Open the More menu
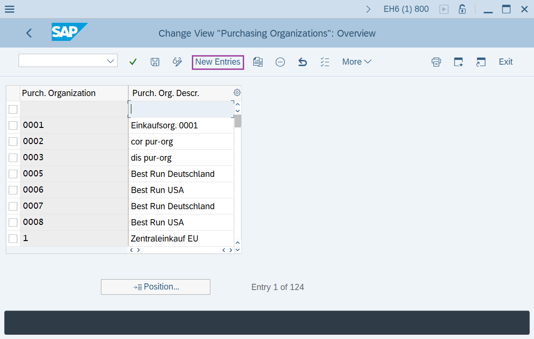 coord(357,62)
